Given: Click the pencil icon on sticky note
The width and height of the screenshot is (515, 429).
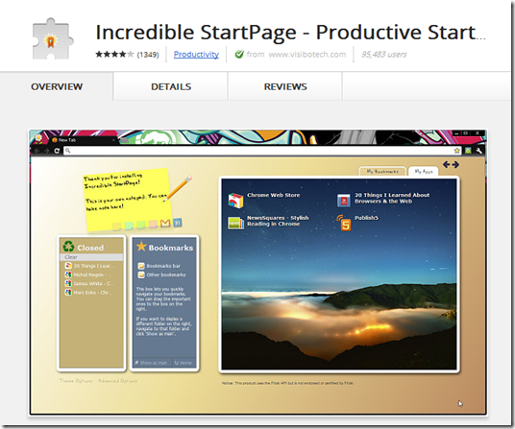Looking at the screenshot, I should coord(178,188).
